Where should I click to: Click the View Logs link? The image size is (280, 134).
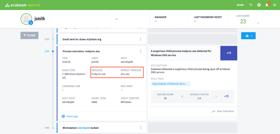[x=72, y=116]
